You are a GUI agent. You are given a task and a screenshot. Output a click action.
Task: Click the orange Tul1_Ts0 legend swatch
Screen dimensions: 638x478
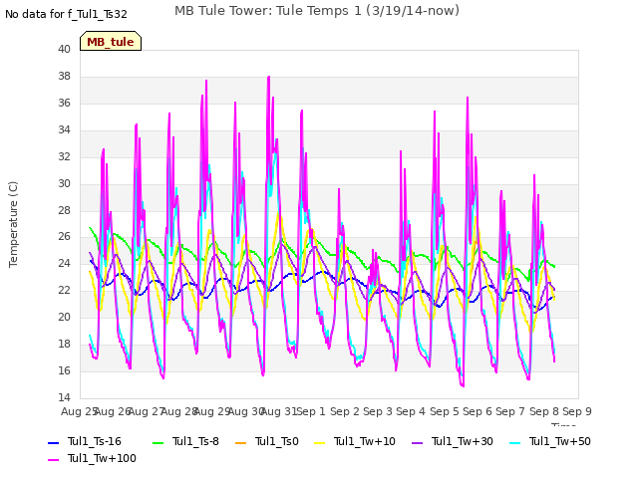241,442
